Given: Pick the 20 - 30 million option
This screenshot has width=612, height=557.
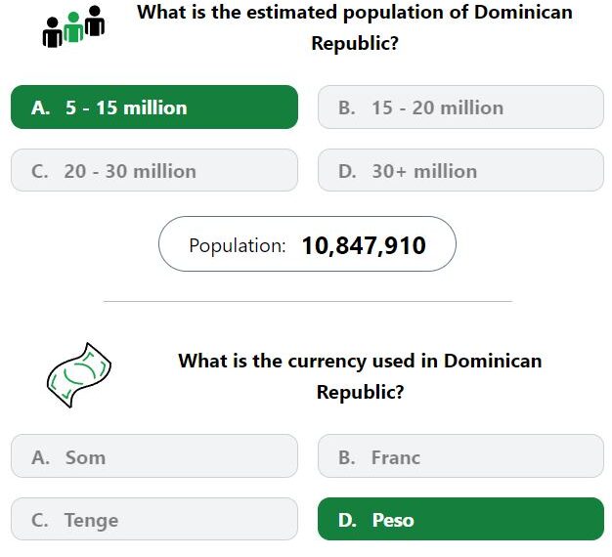Looking at the screenshot, I should (x=154, y=170).
